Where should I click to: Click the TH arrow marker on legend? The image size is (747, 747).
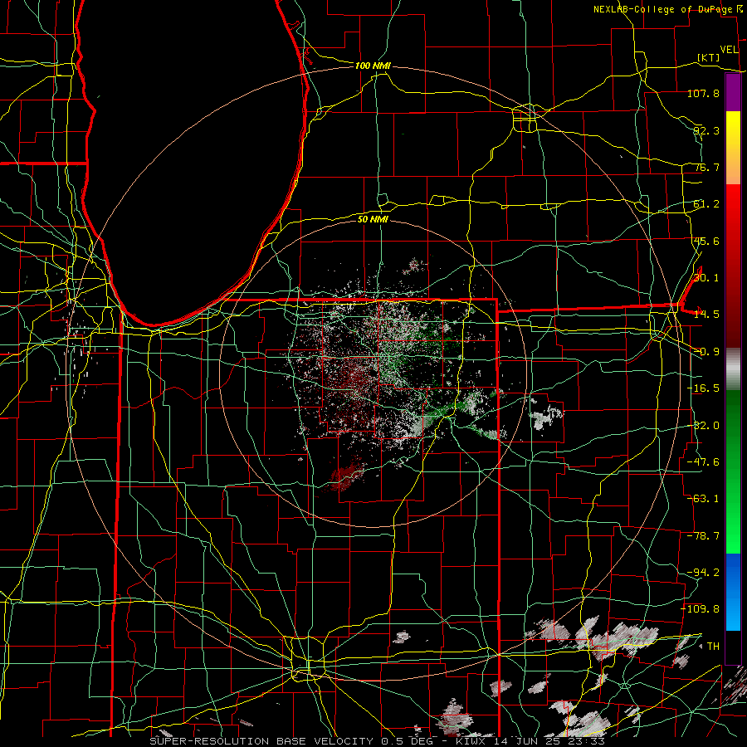pyautogui.click(x=701, y=646)
